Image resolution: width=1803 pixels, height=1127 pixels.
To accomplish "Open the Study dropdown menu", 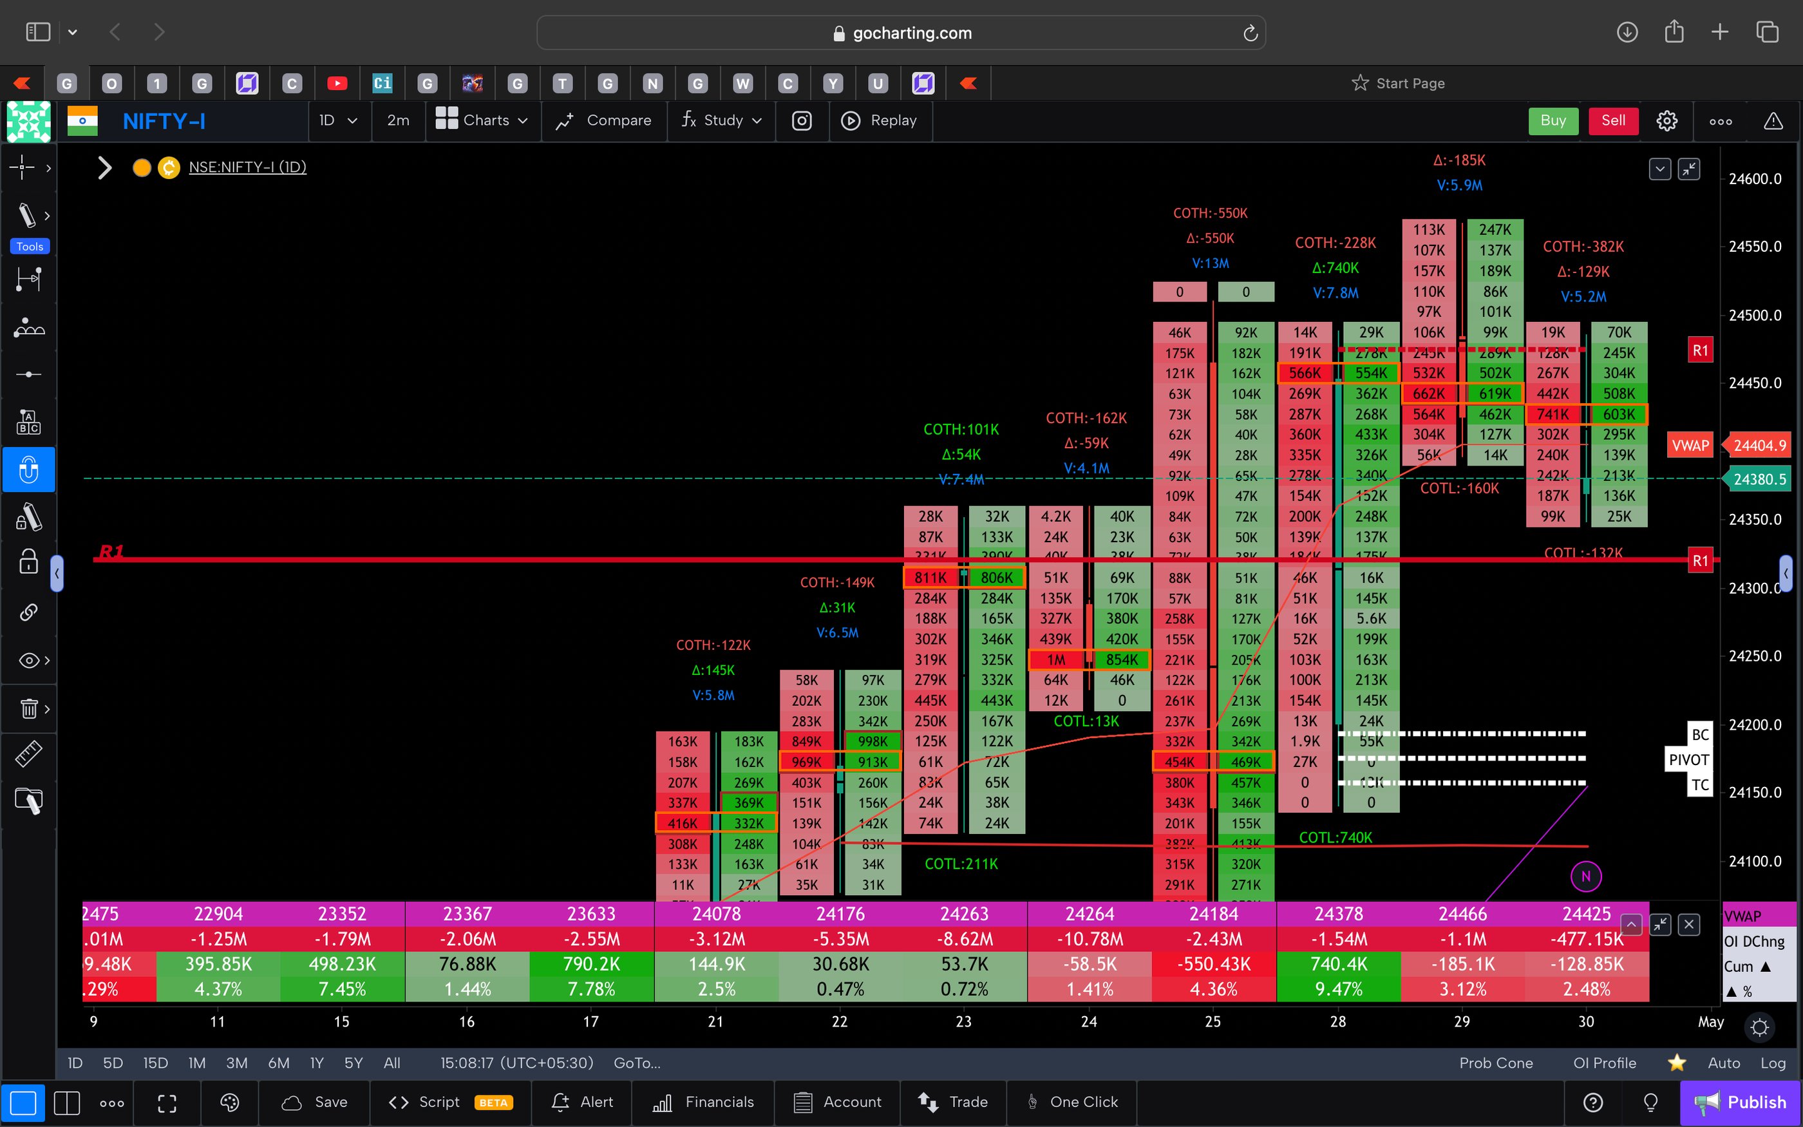I will coord(721,120).
